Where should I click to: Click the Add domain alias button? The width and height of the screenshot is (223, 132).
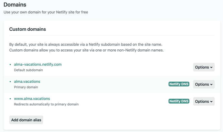pyautogui.click(x=26, y=120)
